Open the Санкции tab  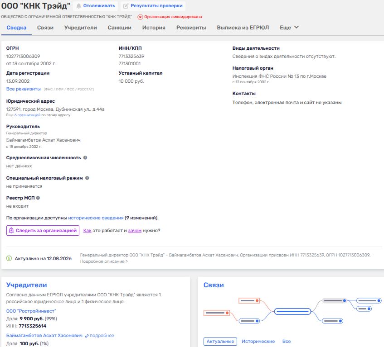tap(120, 28)
